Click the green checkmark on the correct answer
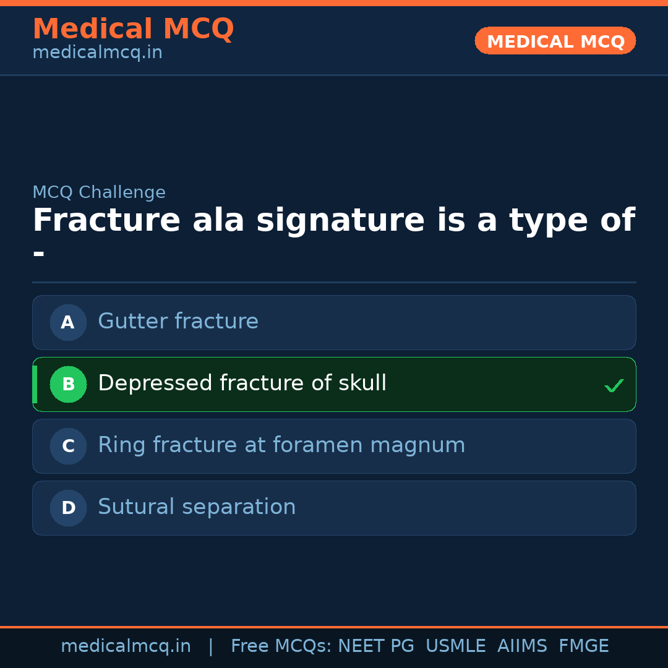The height and width of the screenshot is (668, 668). [614, 385]
